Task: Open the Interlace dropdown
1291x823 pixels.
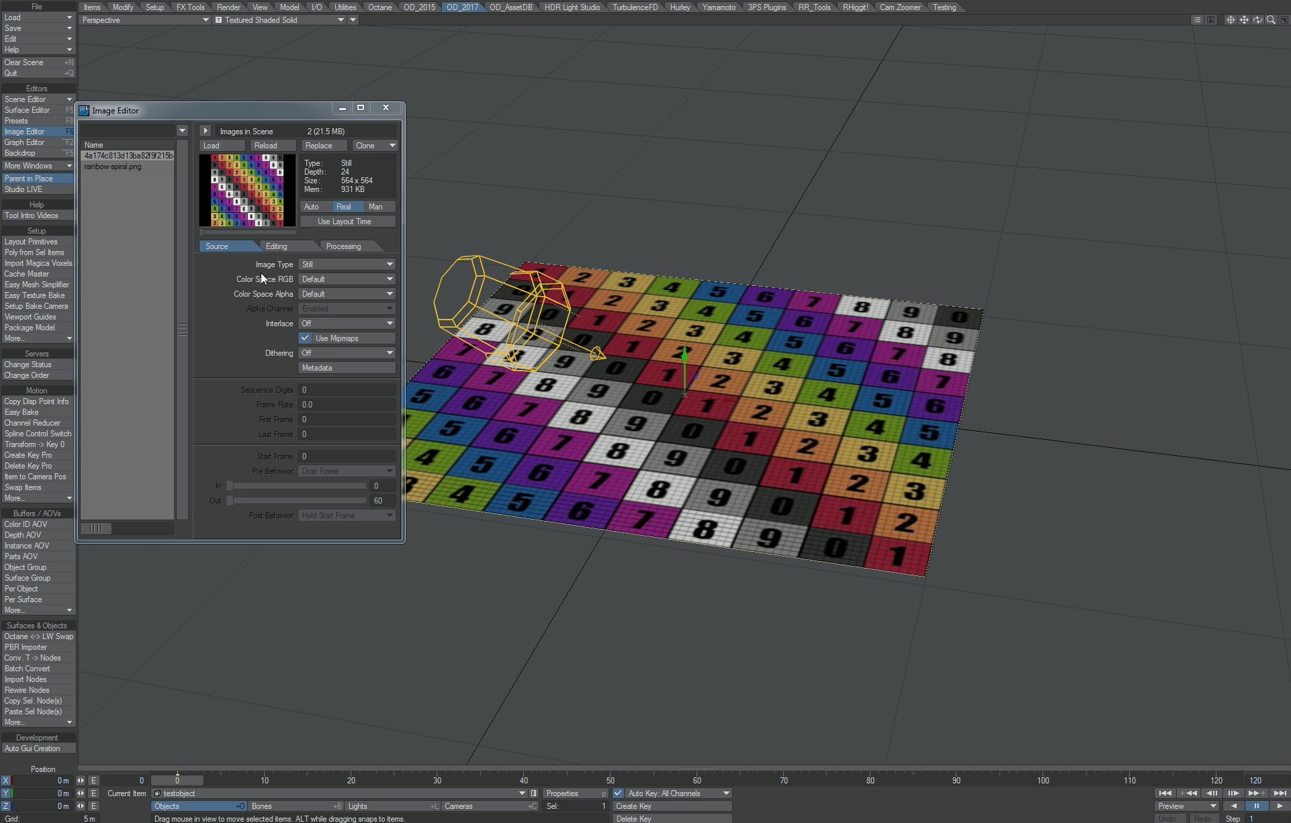Action: pyautogui.click(x=347, y=324)
